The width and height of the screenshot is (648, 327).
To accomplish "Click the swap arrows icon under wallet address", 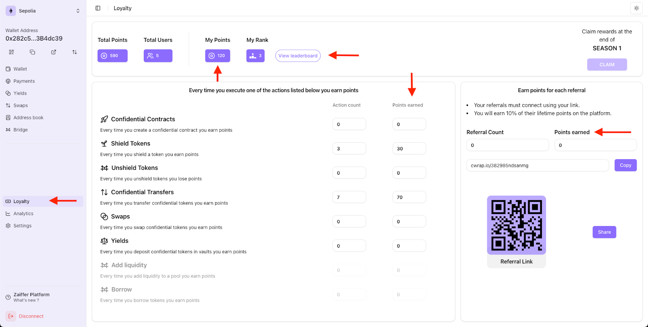I will 75,52.
